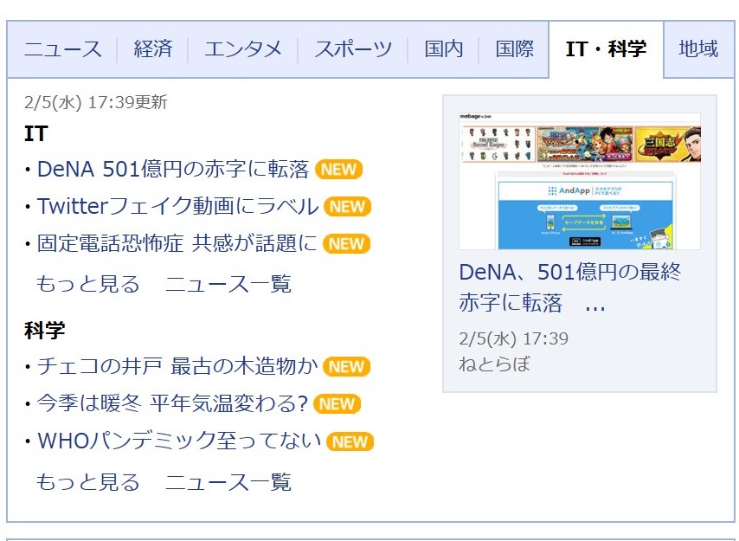Click NEW badge beside WHOパンデミック headline

coord(350,441)
